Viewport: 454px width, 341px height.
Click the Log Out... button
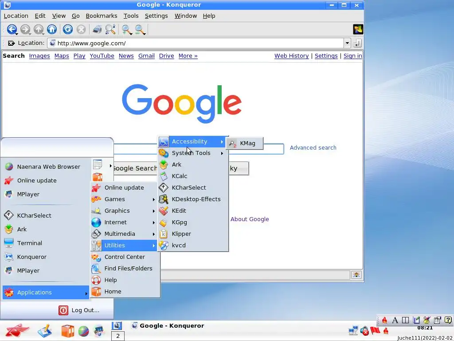pos(79,310)
